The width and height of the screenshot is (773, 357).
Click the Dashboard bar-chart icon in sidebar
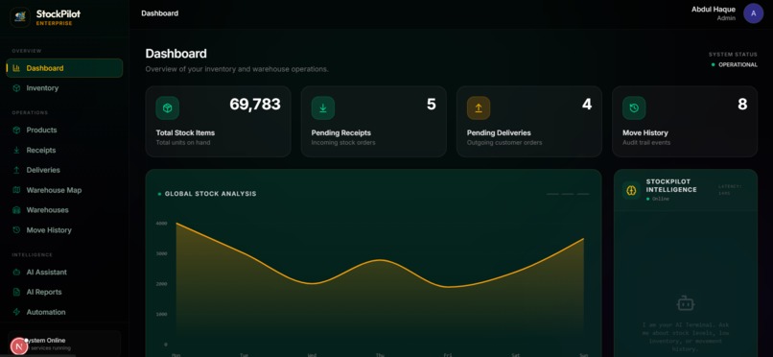click(16, 68)
